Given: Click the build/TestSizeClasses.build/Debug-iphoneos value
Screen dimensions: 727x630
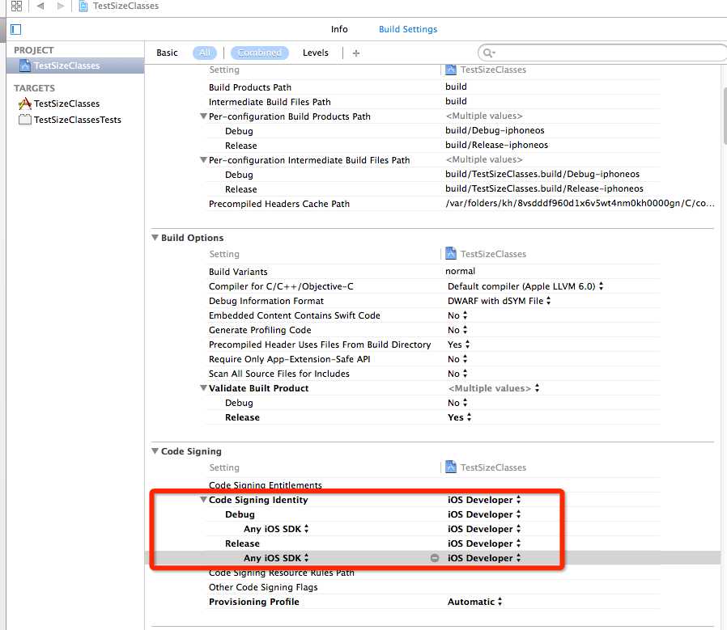Looking at the screenshot, I should pyautogui.click(x=542, y=174).
